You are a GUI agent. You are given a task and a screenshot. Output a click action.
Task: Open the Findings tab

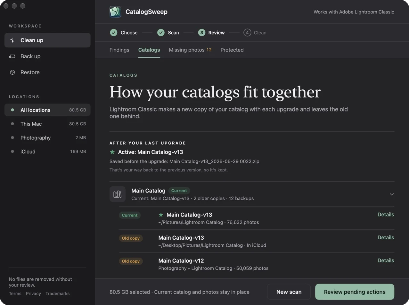(x=119, y=50)
